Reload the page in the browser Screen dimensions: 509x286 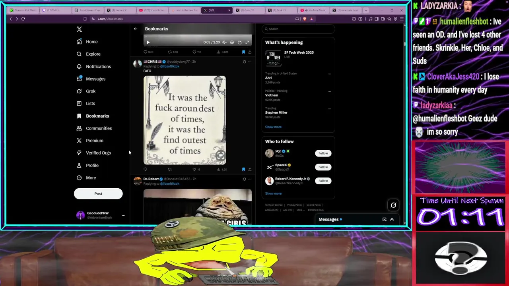(x=23, y=19)
